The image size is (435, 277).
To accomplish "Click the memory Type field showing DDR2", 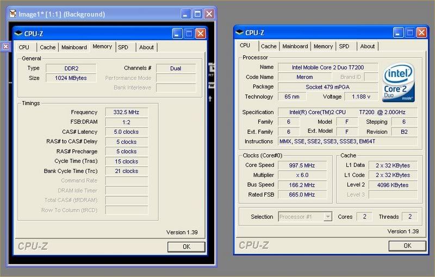I will (71, 68).
